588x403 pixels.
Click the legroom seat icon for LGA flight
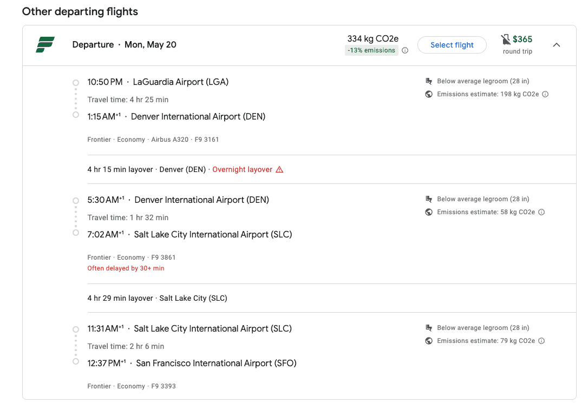coord(429,81)
